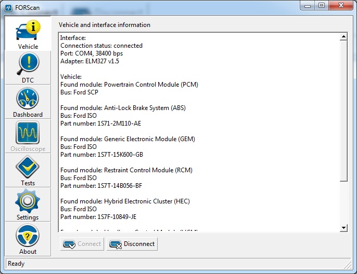Click the vertical scrollbar thumb
The height and width of the screenshot is (274, 357).
point(343,111)
